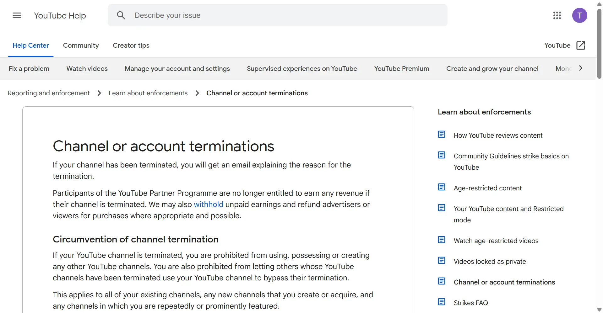Viewport: 603px width, 313px height.
Task: Open Create and grow your channel category
Action: point(492,69)
